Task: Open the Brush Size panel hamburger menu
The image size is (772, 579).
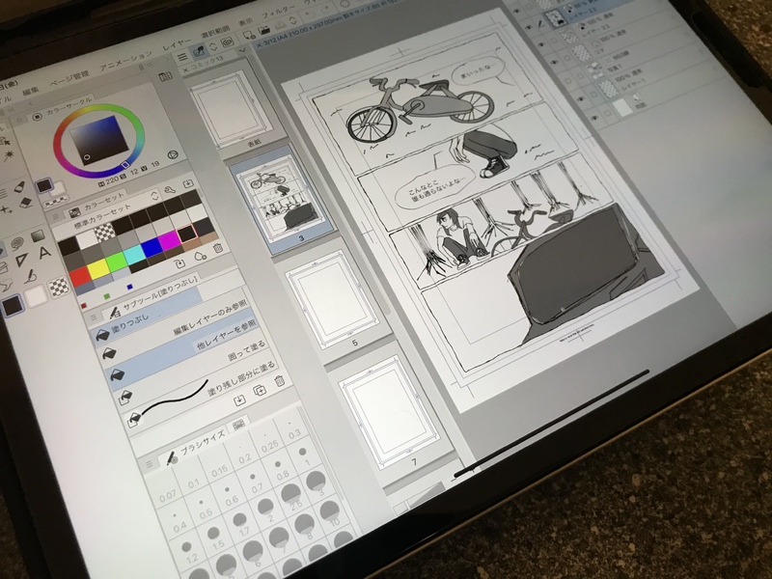Action: tap(150, 464)
